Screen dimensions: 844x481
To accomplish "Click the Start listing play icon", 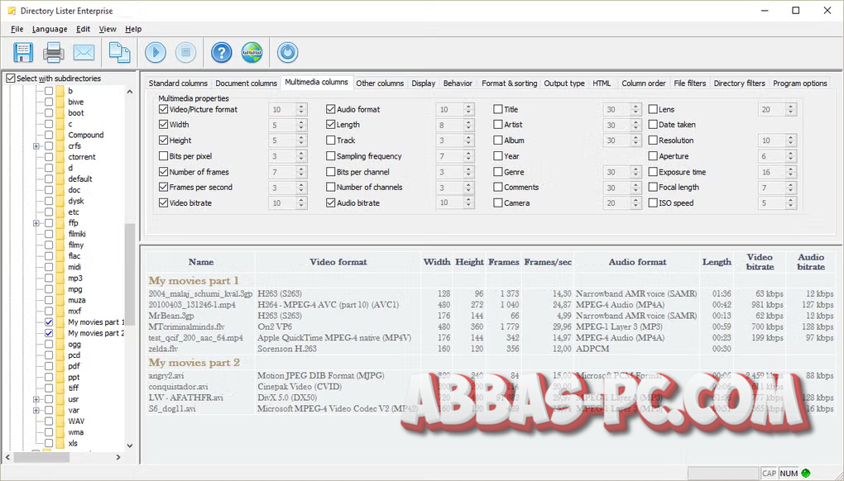I will pos(156,52).
